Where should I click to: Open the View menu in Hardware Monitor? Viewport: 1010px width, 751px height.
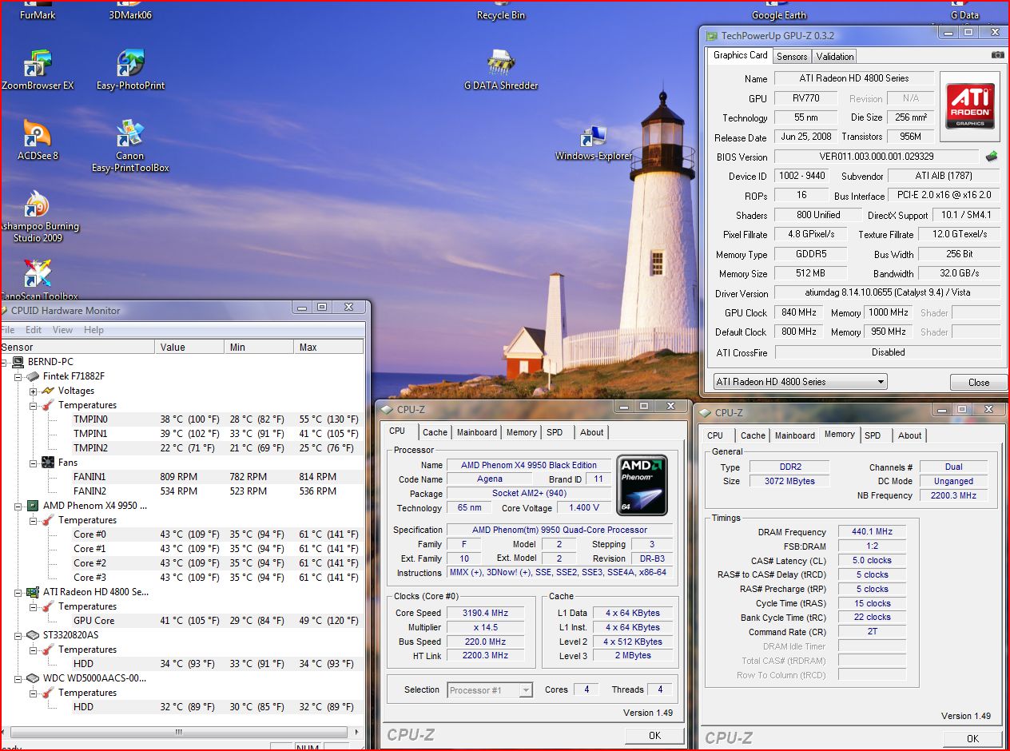pos(62,330)
